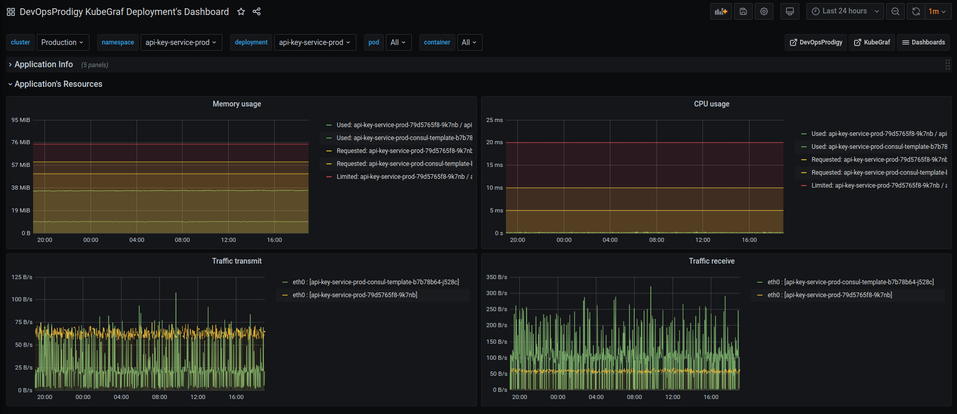
Task: Toggle Limited series in Memory usage legend
Action: pos(403,177)
